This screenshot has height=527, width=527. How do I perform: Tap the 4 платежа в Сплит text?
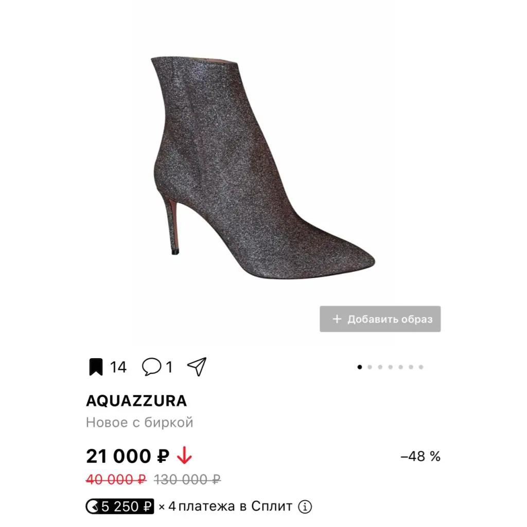(230, 506)
